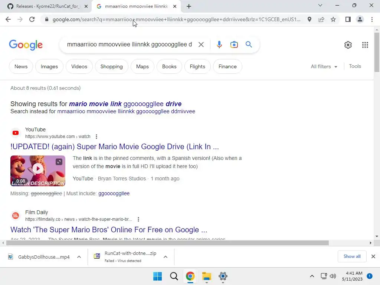
Task: Expand GabbysDollhouse mp4 download options
Action: (x=79, y=257)
